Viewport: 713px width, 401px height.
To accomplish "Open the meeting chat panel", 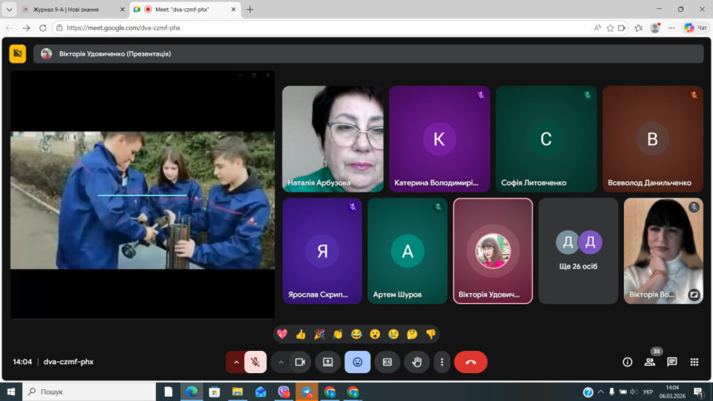I will pos(672,362).
